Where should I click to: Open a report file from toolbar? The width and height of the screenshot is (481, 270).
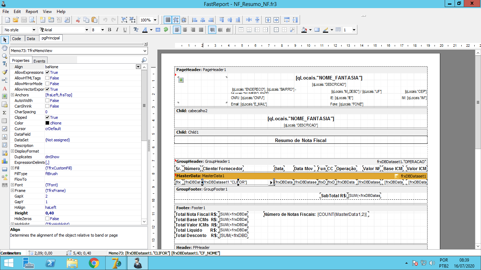coord(15,20)
